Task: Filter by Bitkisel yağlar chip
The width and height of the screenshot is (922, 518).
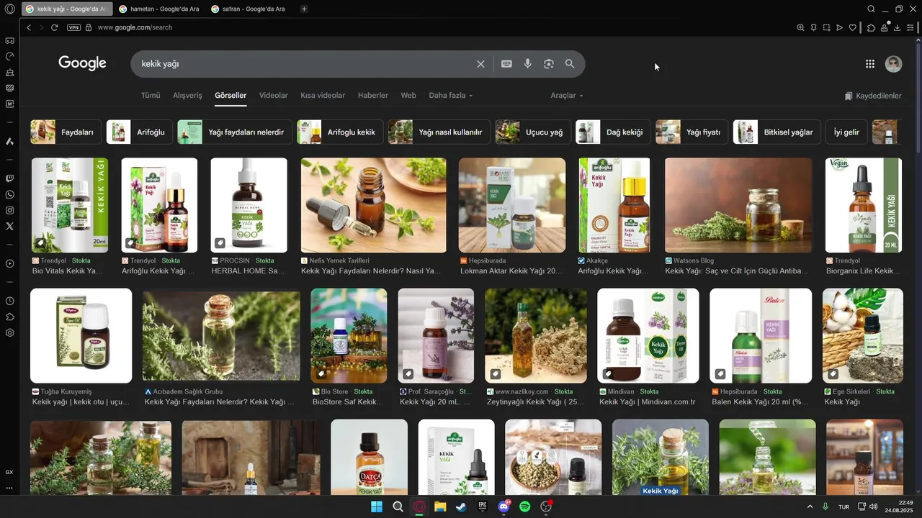Action: 776,132
